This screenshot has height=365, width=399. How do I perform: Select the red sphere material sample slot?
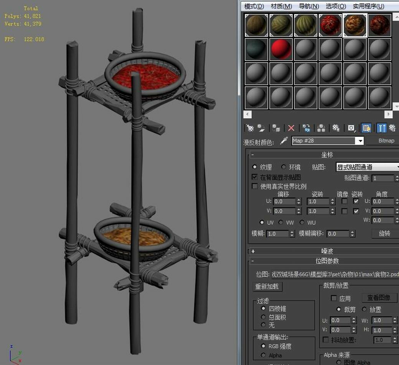click(x=281, y=50)
